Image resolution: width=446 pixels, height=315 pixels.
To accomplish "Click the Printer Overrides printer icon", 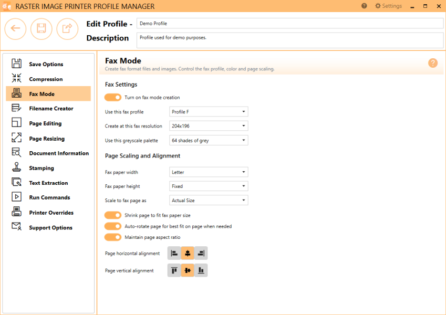I will pos(16,212).
